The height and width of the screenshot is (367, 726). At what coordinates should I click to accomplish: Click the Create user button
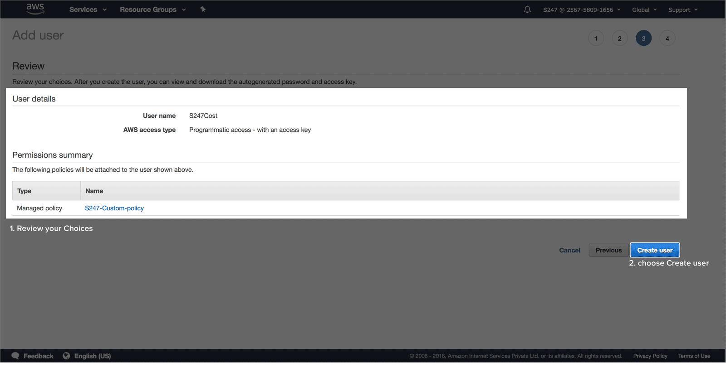click(655, 250)
